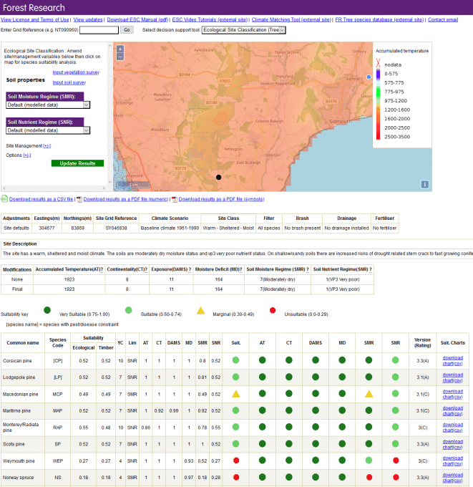Expand the Options section
This screenshot has width=473, height=487.
(x=27, y=155)
